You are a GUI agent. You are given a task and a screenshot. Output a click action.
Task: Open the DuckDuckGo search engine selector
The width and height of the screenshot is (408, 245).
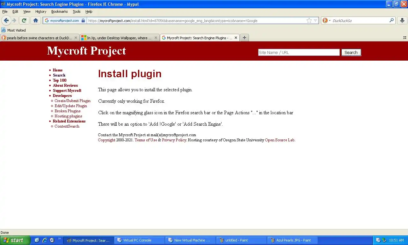tap(327, 20)
